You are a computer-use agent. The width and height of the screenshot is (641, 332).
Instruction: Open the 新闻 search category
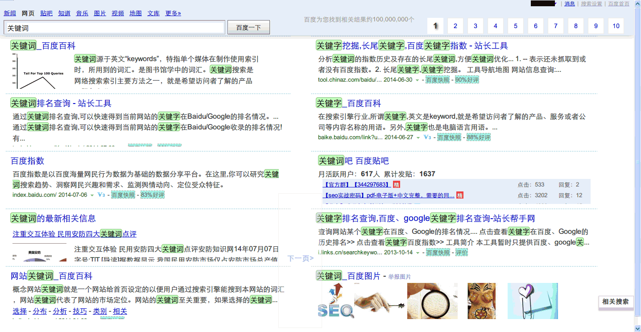9,13
